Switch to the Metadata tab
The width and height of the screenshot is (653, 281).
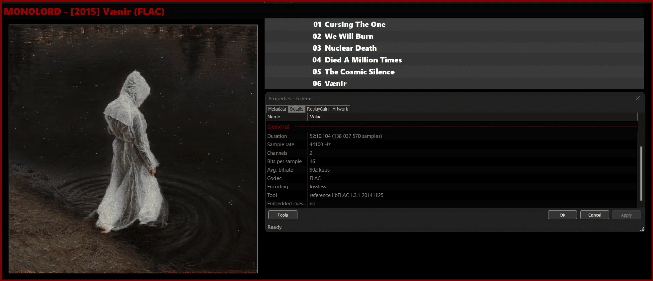point(277,109)
